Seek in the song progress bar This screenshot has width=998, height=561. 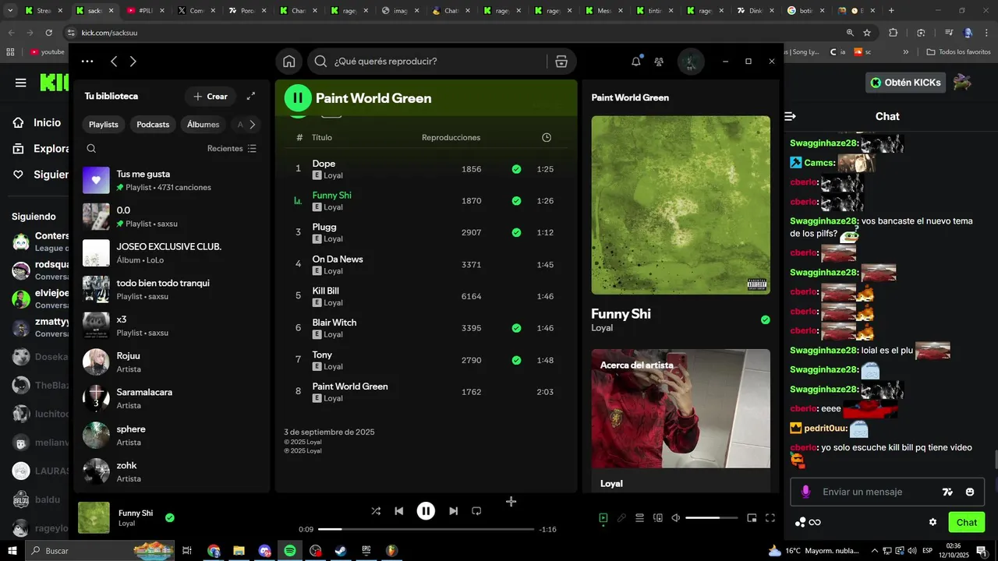pos(426,529)
